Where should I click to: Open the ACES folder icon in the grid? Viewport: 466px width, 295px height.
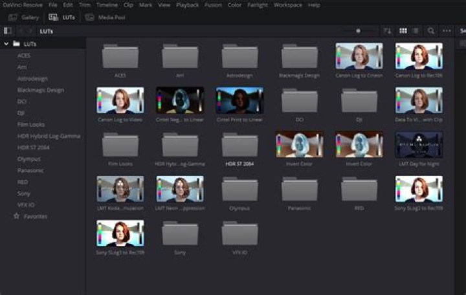point(120,56)
